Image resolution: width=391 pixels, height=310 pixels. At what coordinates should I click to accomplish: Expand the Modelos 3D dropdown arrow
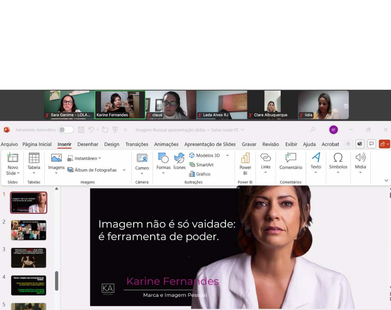pos(227,155)
